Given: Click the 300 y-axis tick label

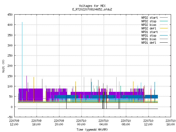Looking at the screenshot, I should pyautogui.click(x=10, y=45).
